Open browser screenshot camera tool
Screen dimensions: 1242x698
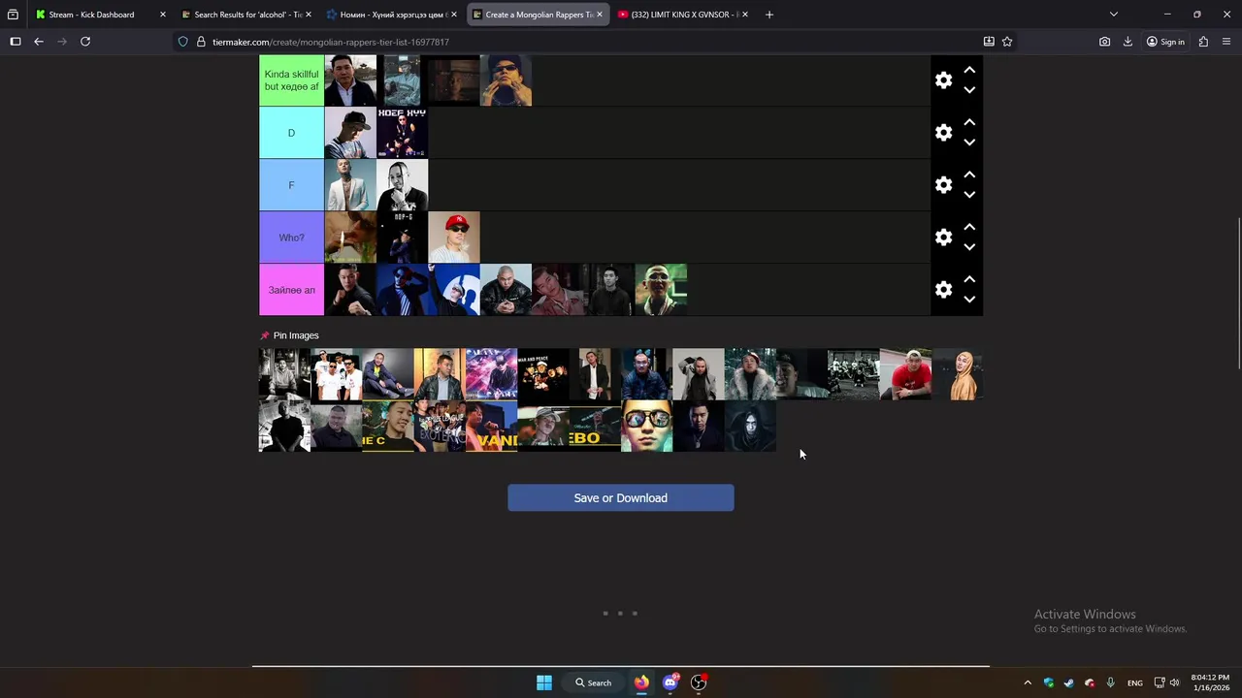click(x=1104, y=42)
